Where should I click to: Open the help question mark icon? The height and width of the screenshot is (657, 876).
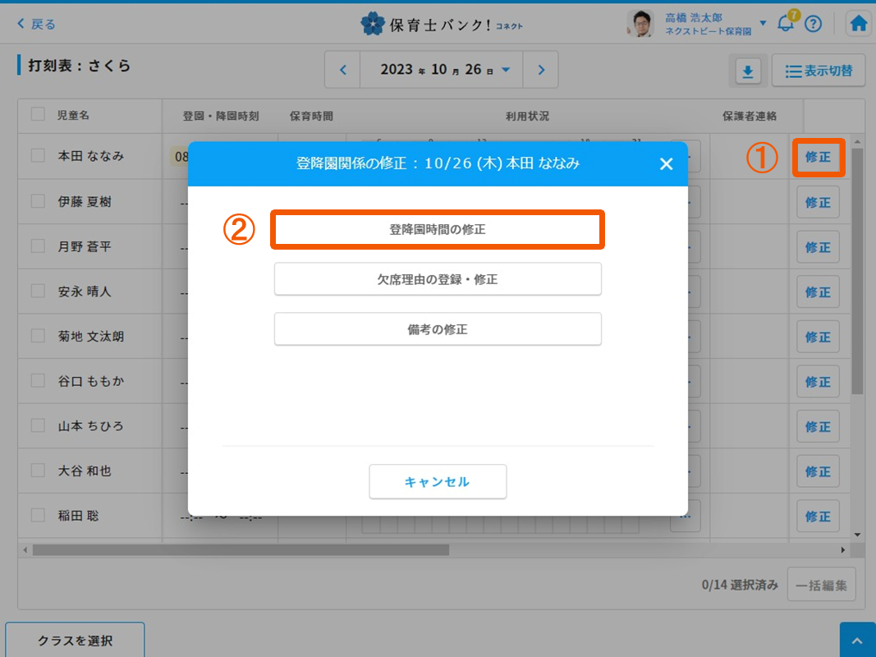[x=813, y=24]
